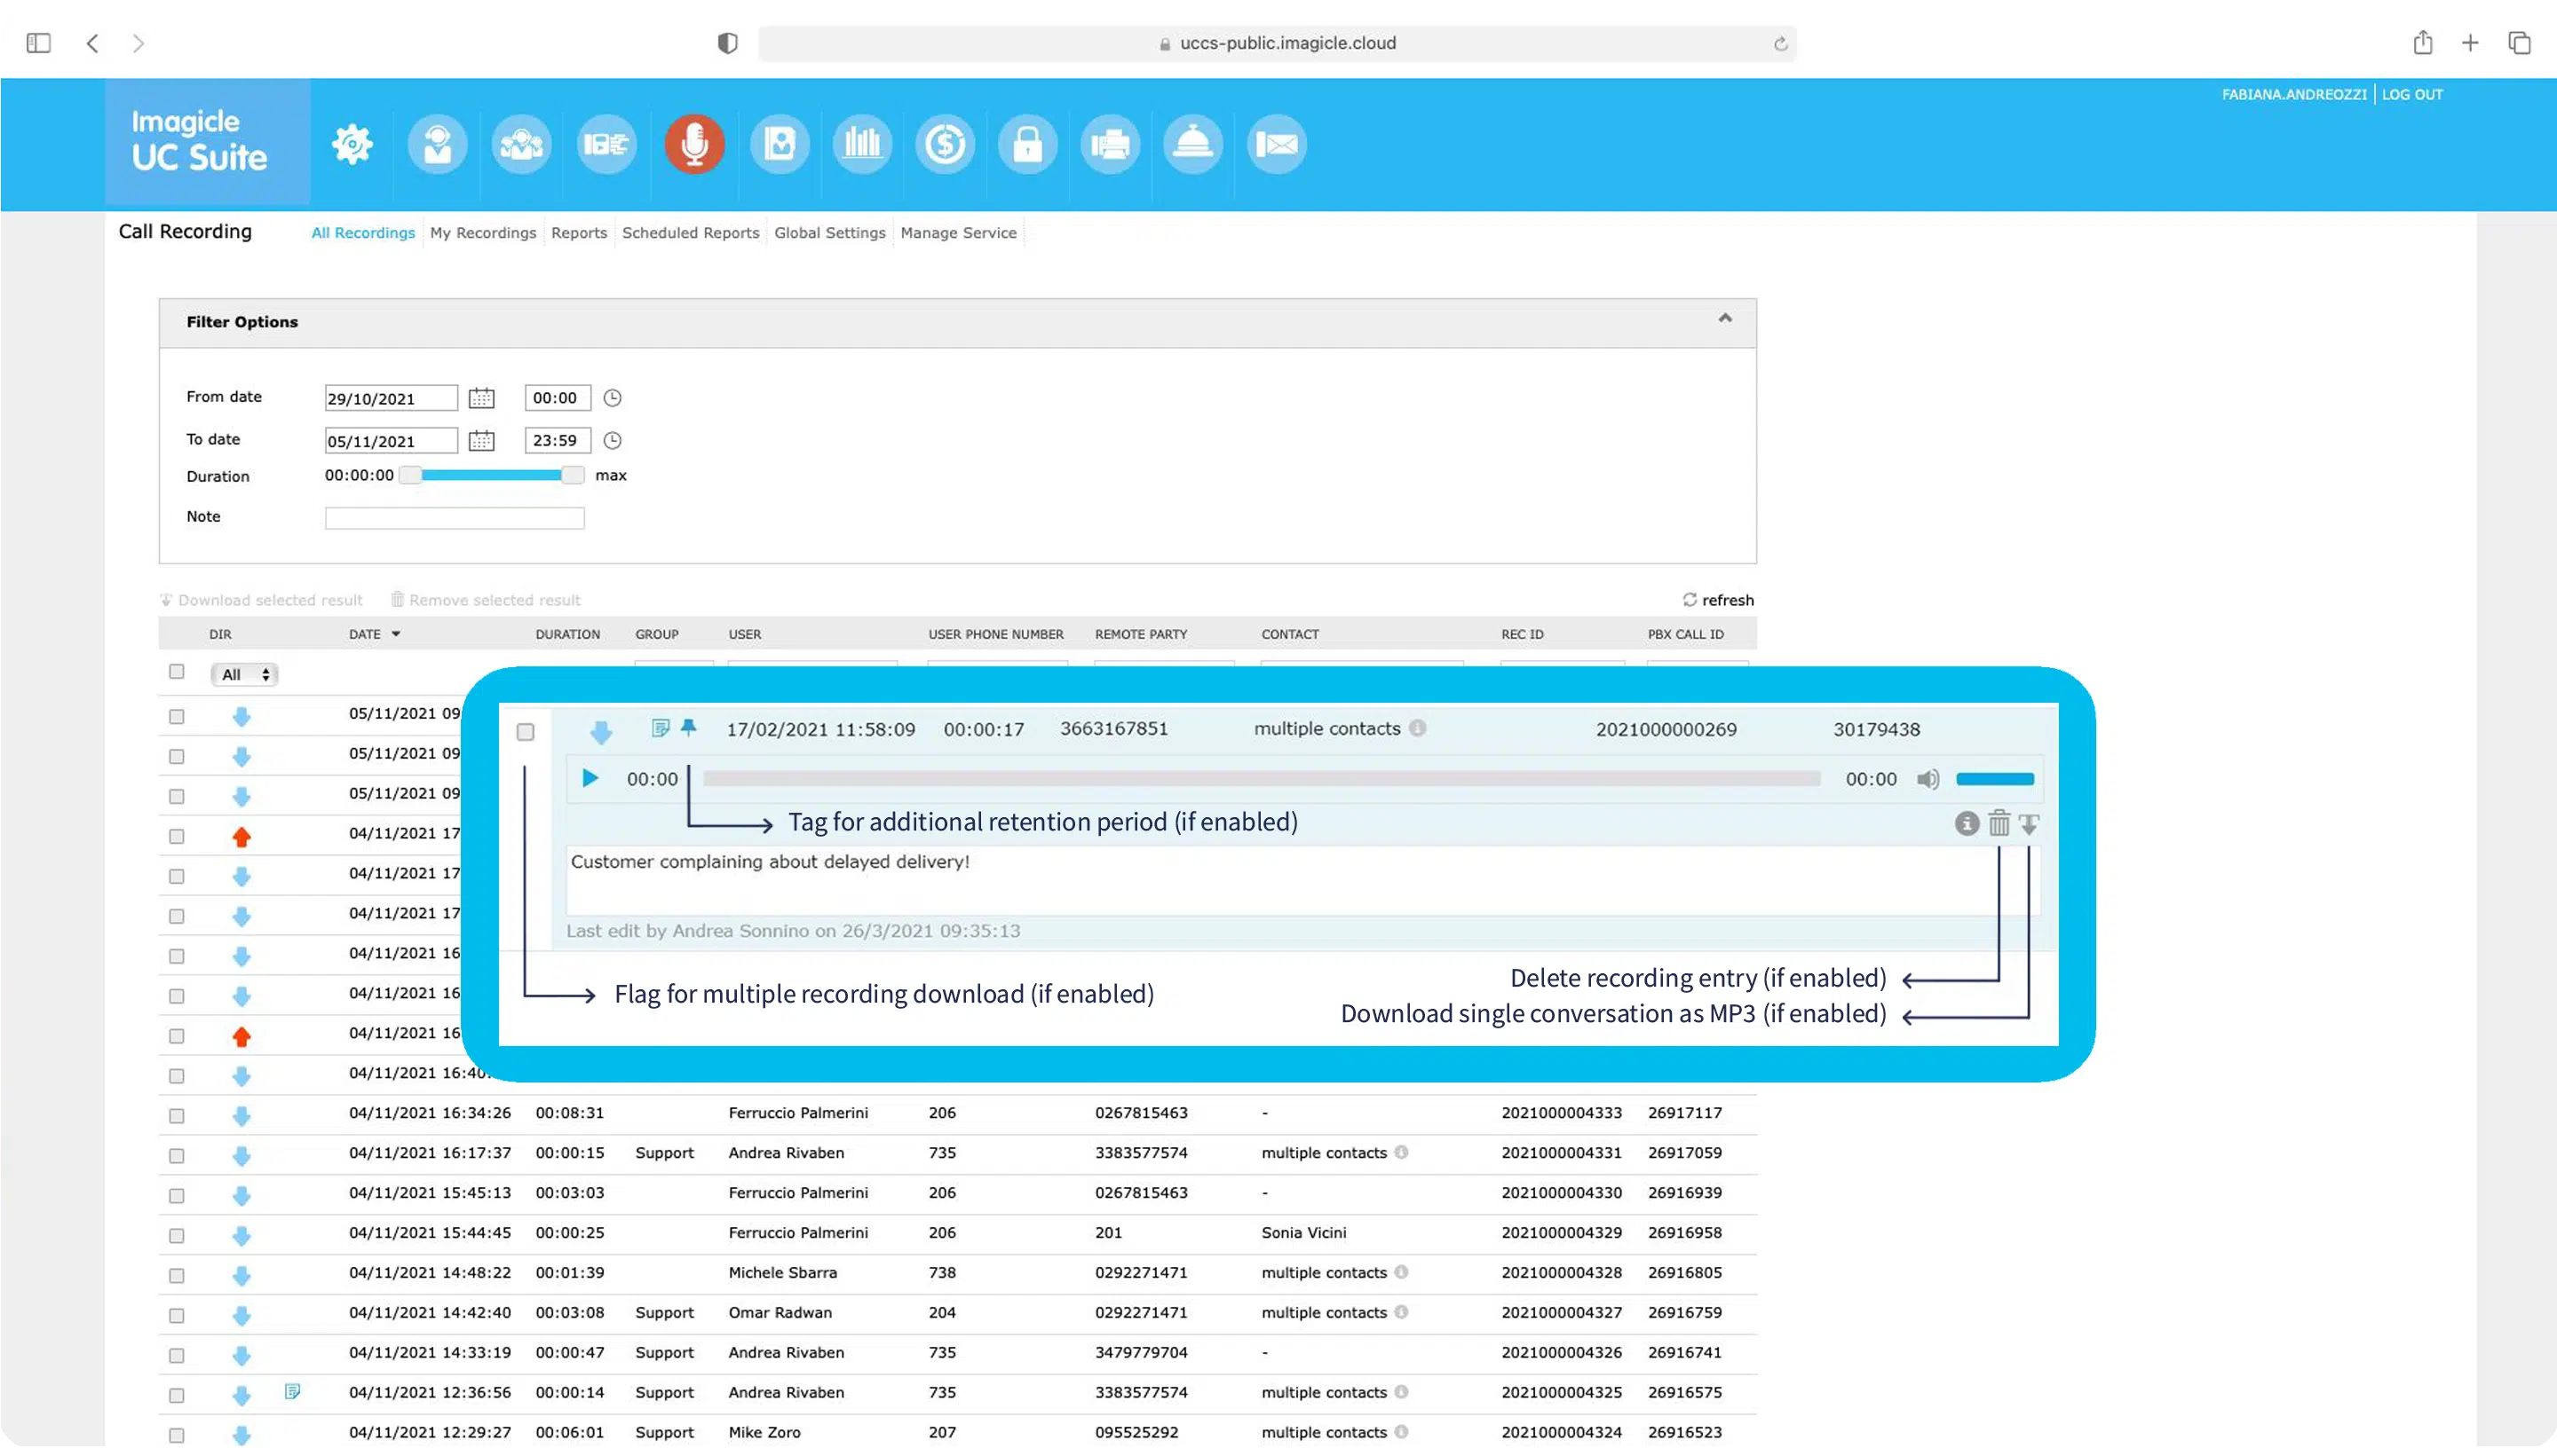2557x1456 pixels.
Task: Click LOG OUT in the top right
Action: tap(2411, 94)
